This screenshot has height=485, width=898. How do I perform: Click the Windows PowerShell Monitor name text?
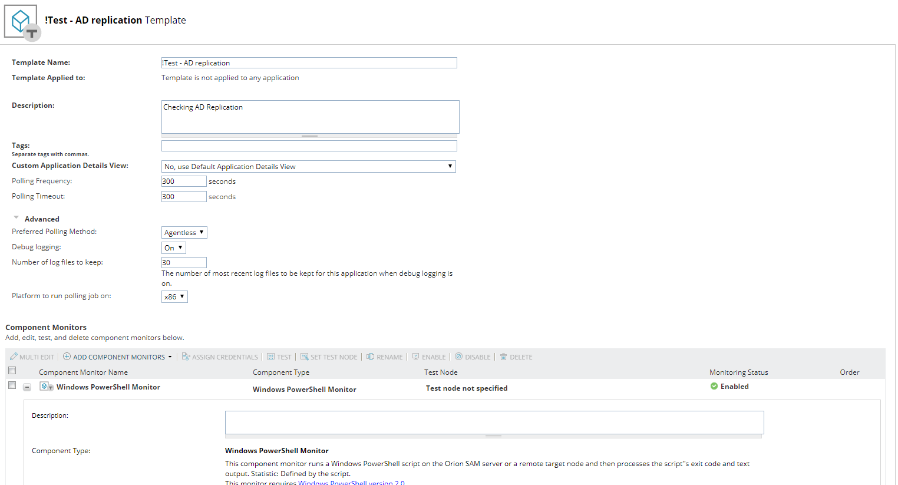(x=108, y=387)
